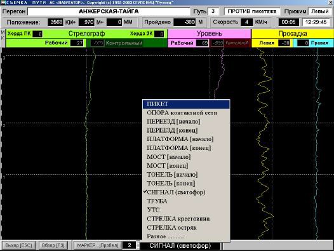Click the Хорда ЗК value box

[159, 34]
